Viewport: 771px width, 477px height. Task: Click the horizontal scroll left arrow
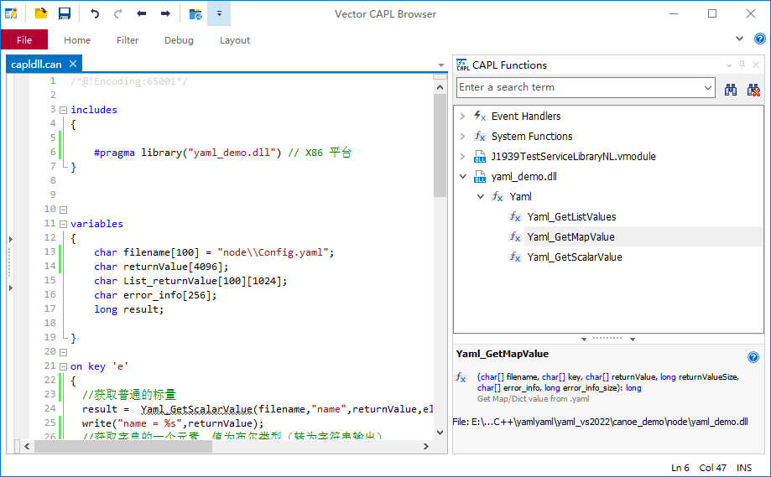27,447
